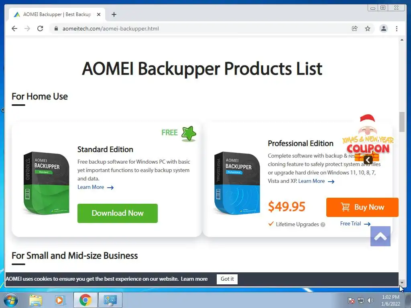Click the Download Now button
The height and width of the screenshot is (308, 411).
(x=118, y=213)
